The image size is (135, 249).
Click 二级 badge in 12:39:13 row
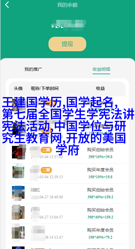pyautogui.click(x=46, y=170)
